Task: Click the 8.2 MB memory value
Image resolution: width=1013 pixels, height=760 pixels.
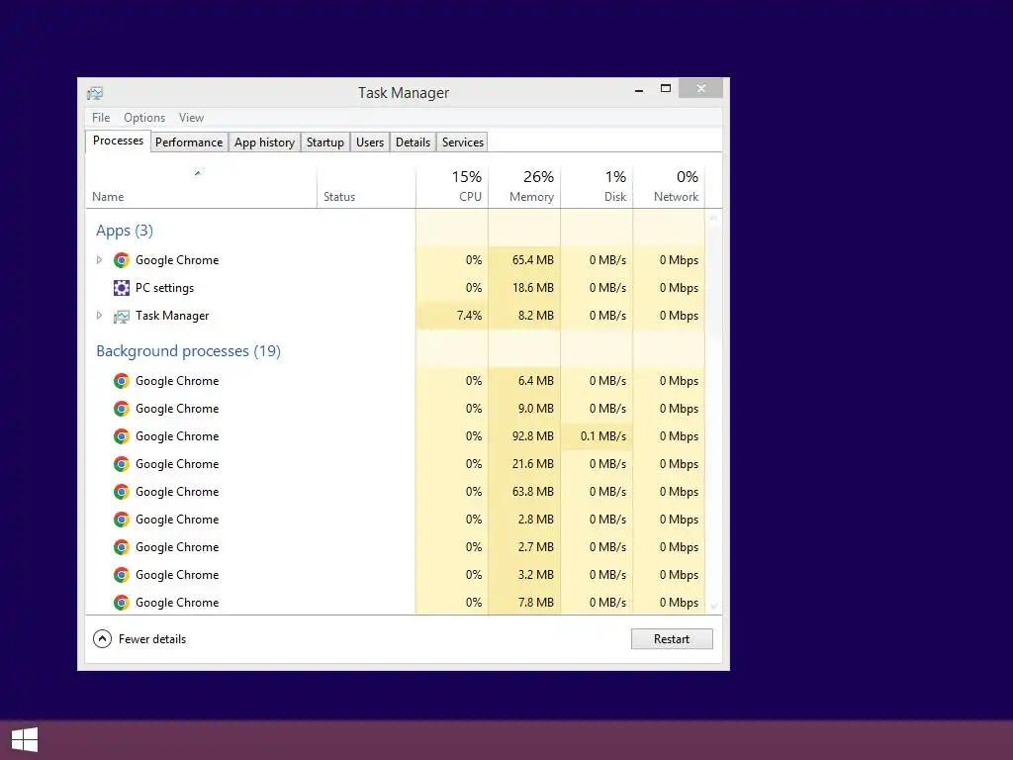Action: 535,316
